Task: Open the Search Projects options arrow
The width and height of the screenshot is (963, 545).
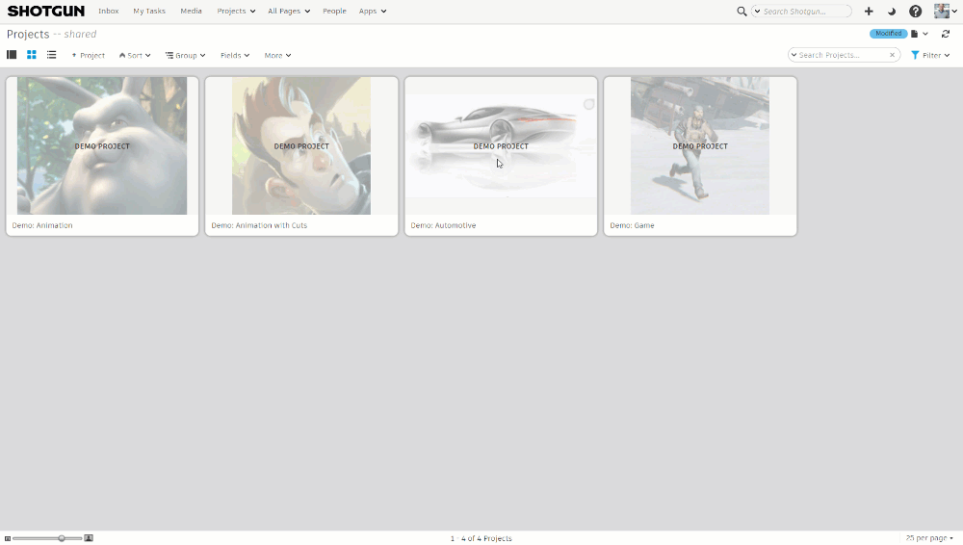Action: tap(794, 55)
